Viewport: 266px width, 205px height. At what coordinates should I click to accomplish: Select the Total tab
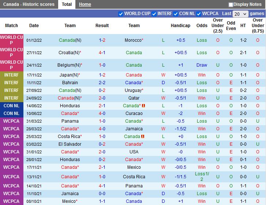67,4
